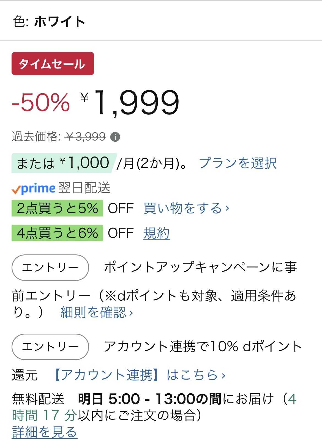Tap the green 2点買うと5% badge
This screenshot has width=322, height=439.
point(57,208)
